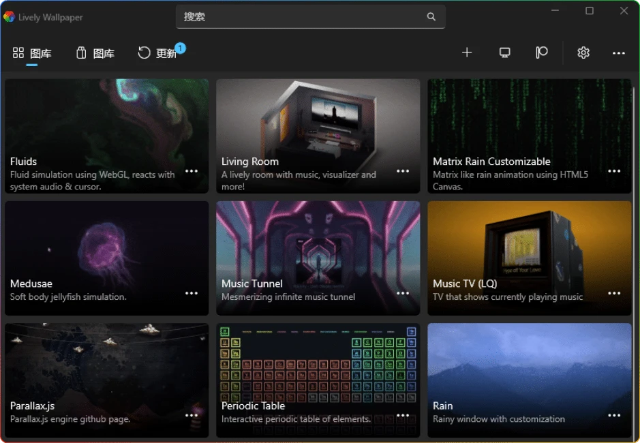Expand options menu for Fluids wallpaper
Viewport: 640px width, 443px height.
[192, 171]
